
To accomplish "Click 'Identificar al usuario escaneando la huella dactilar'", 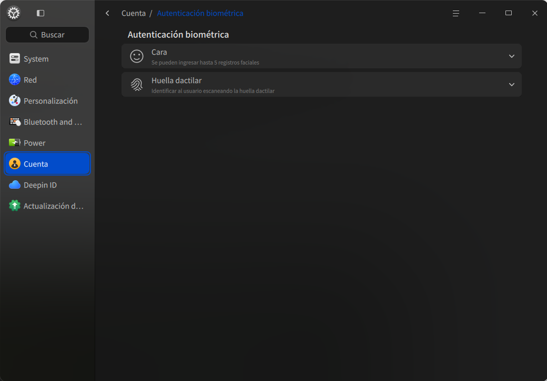I will click(213, 91).
